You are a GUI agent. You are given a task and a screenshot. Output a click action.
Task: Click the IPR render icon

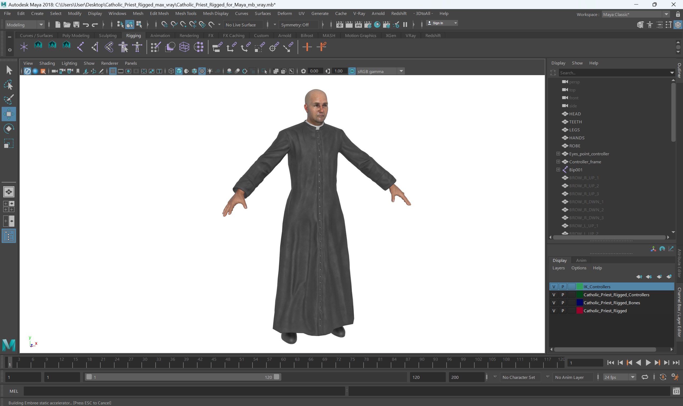tap(358, 25)
